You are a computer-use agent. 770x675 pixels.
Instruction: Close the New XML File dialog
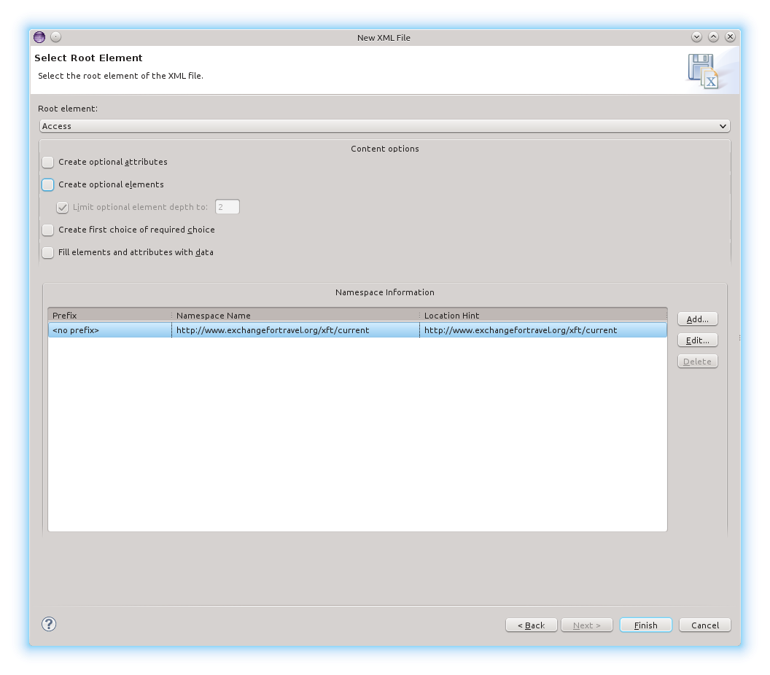point(730,37)
